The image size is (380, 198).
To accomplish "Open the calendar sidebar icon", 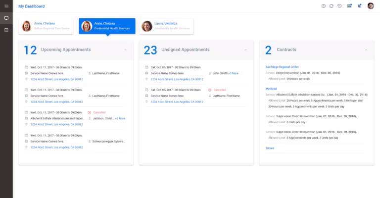I will 6,30.
